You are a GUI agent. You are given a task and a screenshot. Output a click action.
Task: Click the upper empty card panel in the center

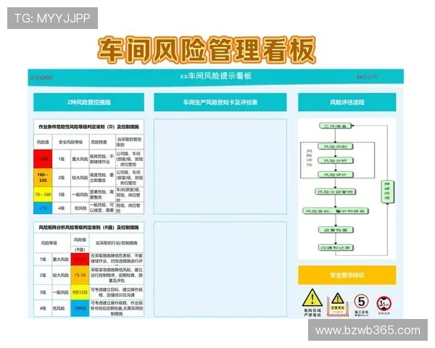pyautogui.click(x=220, y=167)
